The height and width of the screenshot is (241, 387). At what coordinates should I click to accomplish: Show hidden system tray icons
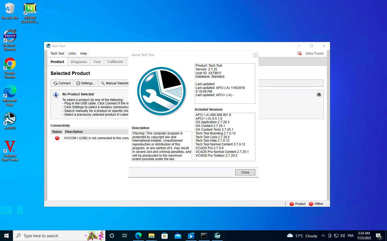[323, 236]
